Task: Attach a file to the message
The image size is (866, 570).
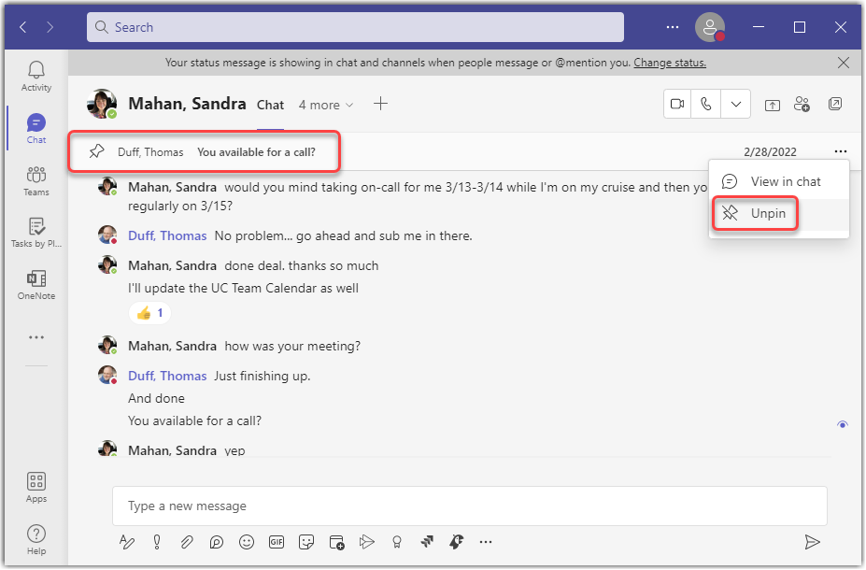Action: 187,541
